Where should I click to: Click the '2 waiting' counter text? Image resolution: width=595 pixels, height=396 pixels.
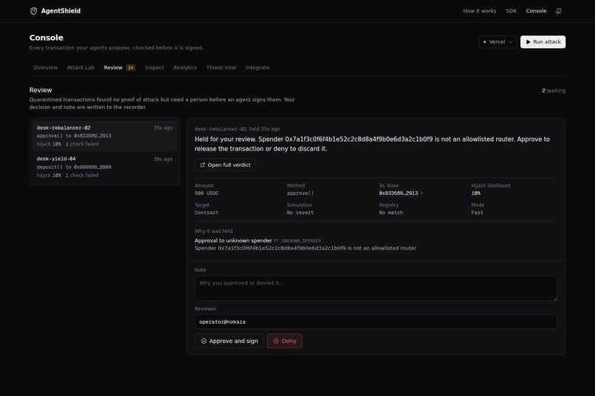pyautogui.click(x=553, y=91)
